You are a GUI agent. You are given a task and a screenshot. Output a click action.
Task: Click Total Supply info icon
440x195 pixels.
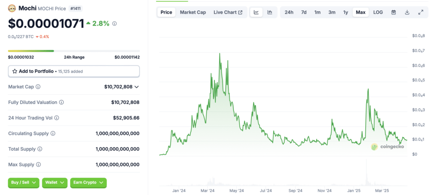coord(40,149)
